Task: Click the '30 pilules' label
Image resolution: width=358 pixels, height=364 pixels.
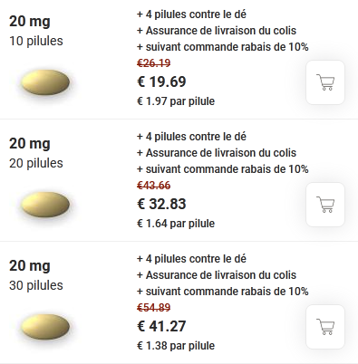Action: click(36, 285)
